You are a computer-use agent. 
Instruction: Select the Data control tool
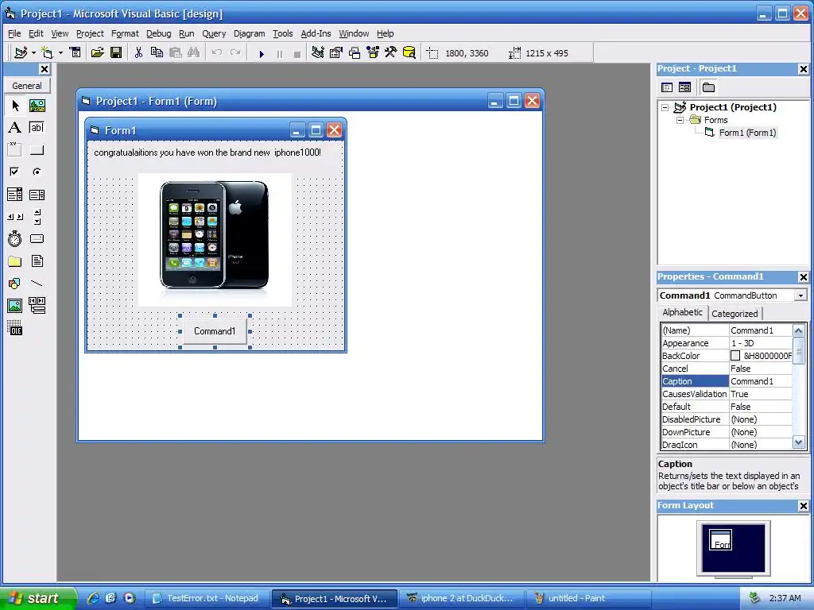37,306
